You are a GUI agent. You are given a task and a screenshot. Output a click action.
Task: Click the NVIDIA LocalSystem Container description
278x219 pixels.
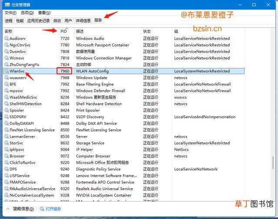pos(104,195)
